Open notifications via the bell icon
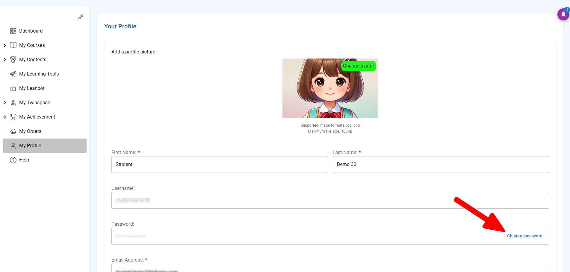The width and height of the screenshot is (570, 272). pyautogui.click(x=563, y=14)
